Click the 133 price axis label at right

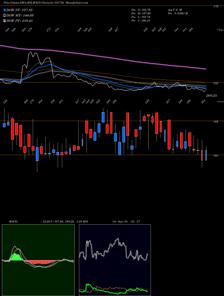pos(216,156)
